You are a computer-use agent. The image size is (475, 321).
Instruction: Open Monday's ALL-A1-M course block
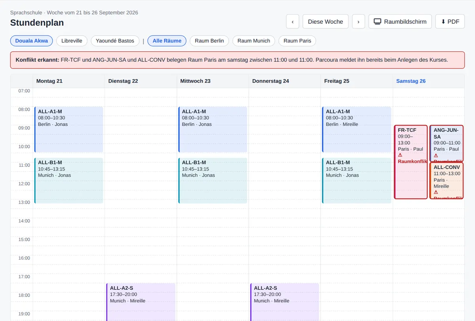[x=69, y=129]
